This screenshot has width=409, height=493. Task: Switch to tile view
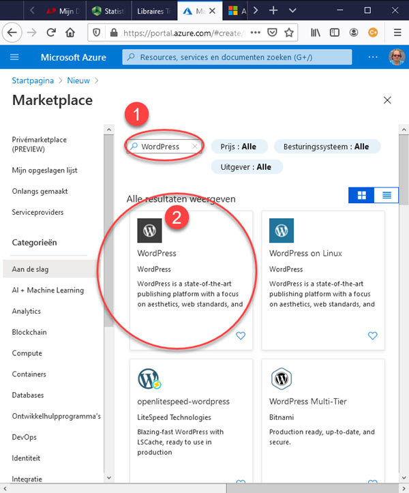pyautogui.click(x=361, y=195)
